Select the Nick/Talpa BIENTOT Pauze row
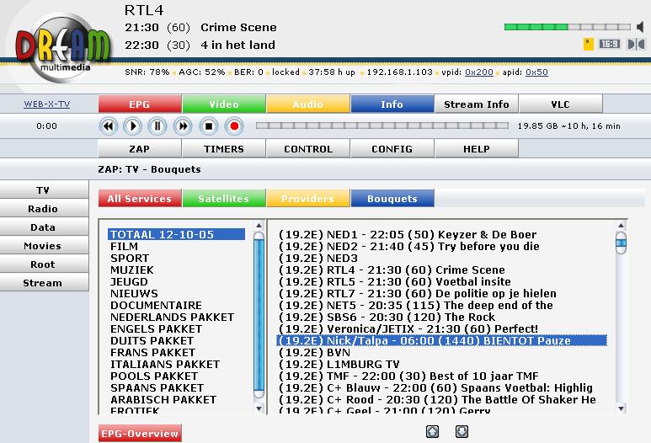651x443 pixels. 442,340
